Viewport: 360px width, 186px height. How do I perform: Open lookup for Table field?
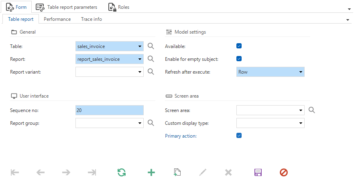(151, 46)
